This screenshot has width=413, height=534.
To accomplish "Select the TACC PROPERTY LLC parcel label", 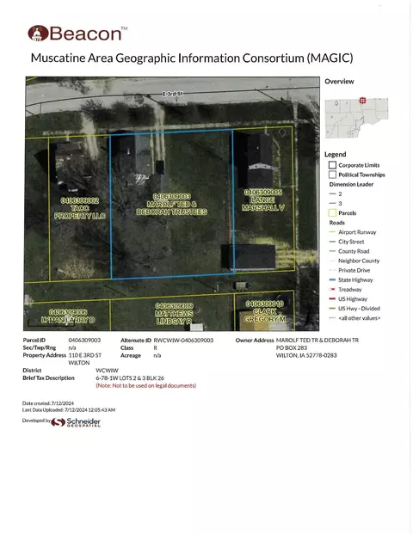I will coord(80,208).
